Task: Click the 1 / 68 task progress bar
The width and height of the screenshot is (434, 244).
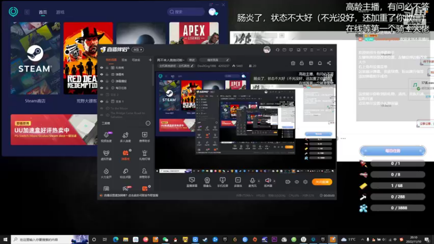Action: pos(398,185)
